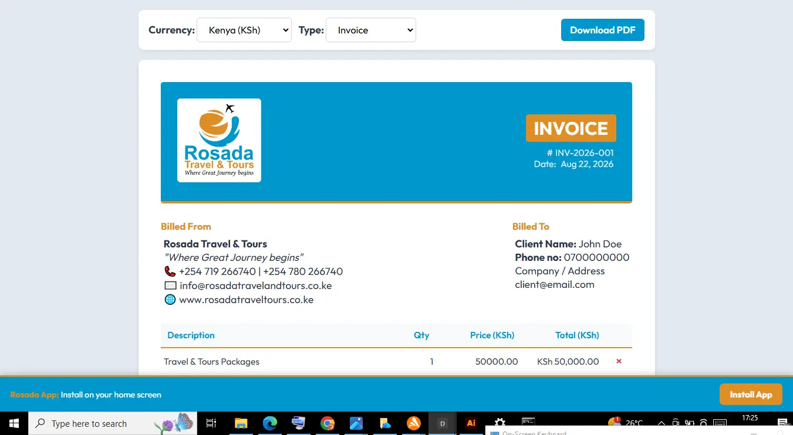Open the Currency dropdown set to Kenya (KSh)
Image resolution: width=793 pixels, height=435 pixels.
point(244,30)
